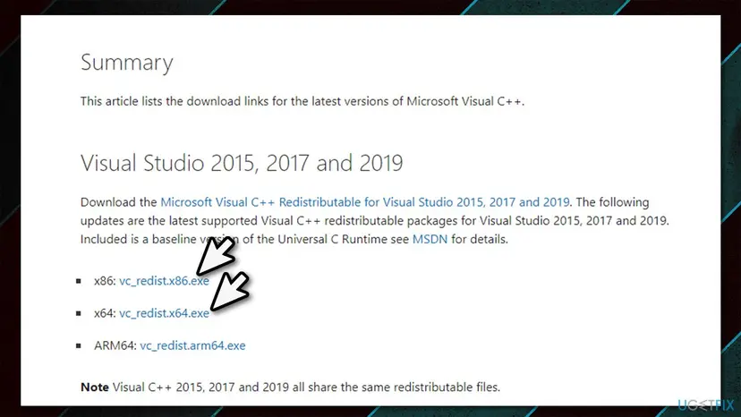Image resolution: width=741 pixels, height=417 pixels.
Task: Click 'of the Universal C Runtime see' text
Action: tap(326, 239)
